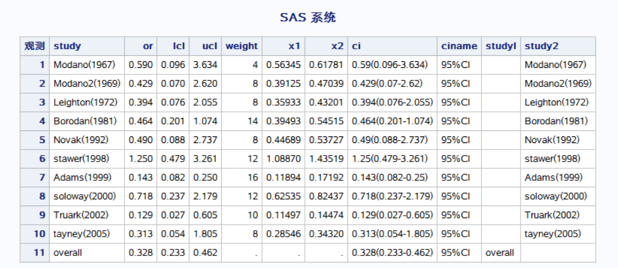Click the ucl value 3.634
Image resolution: width=618 pixels, height=268 pixels.
click(x=206, y=65)
